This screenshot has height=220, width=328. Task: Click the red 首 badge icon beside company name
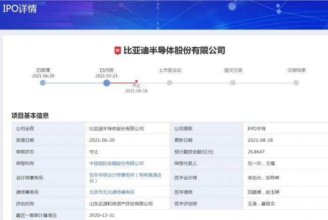tap(118, 51)
